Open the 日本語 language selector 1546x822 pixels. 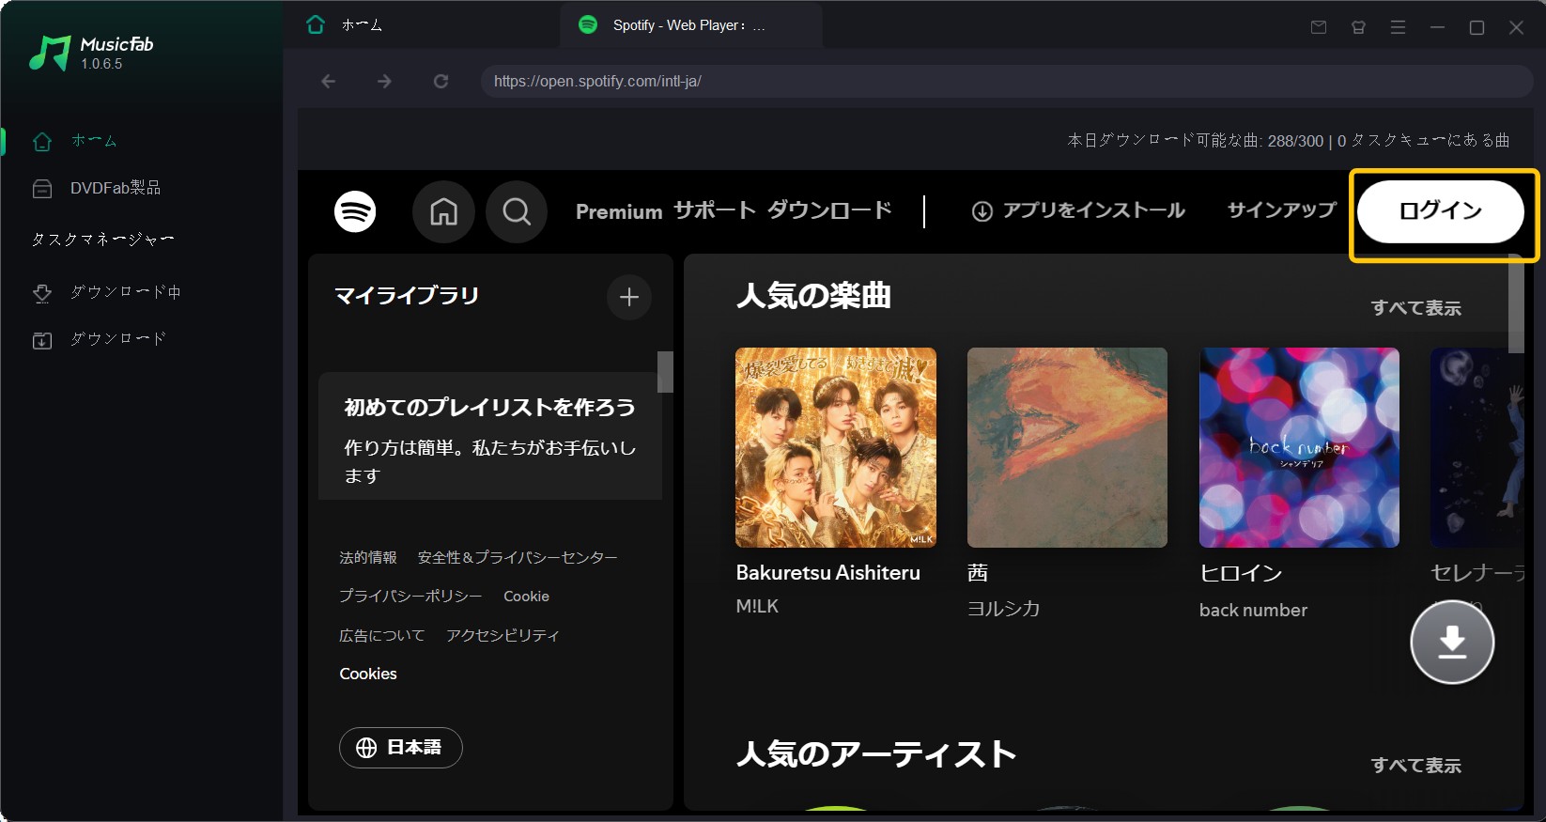click(401, 748)
